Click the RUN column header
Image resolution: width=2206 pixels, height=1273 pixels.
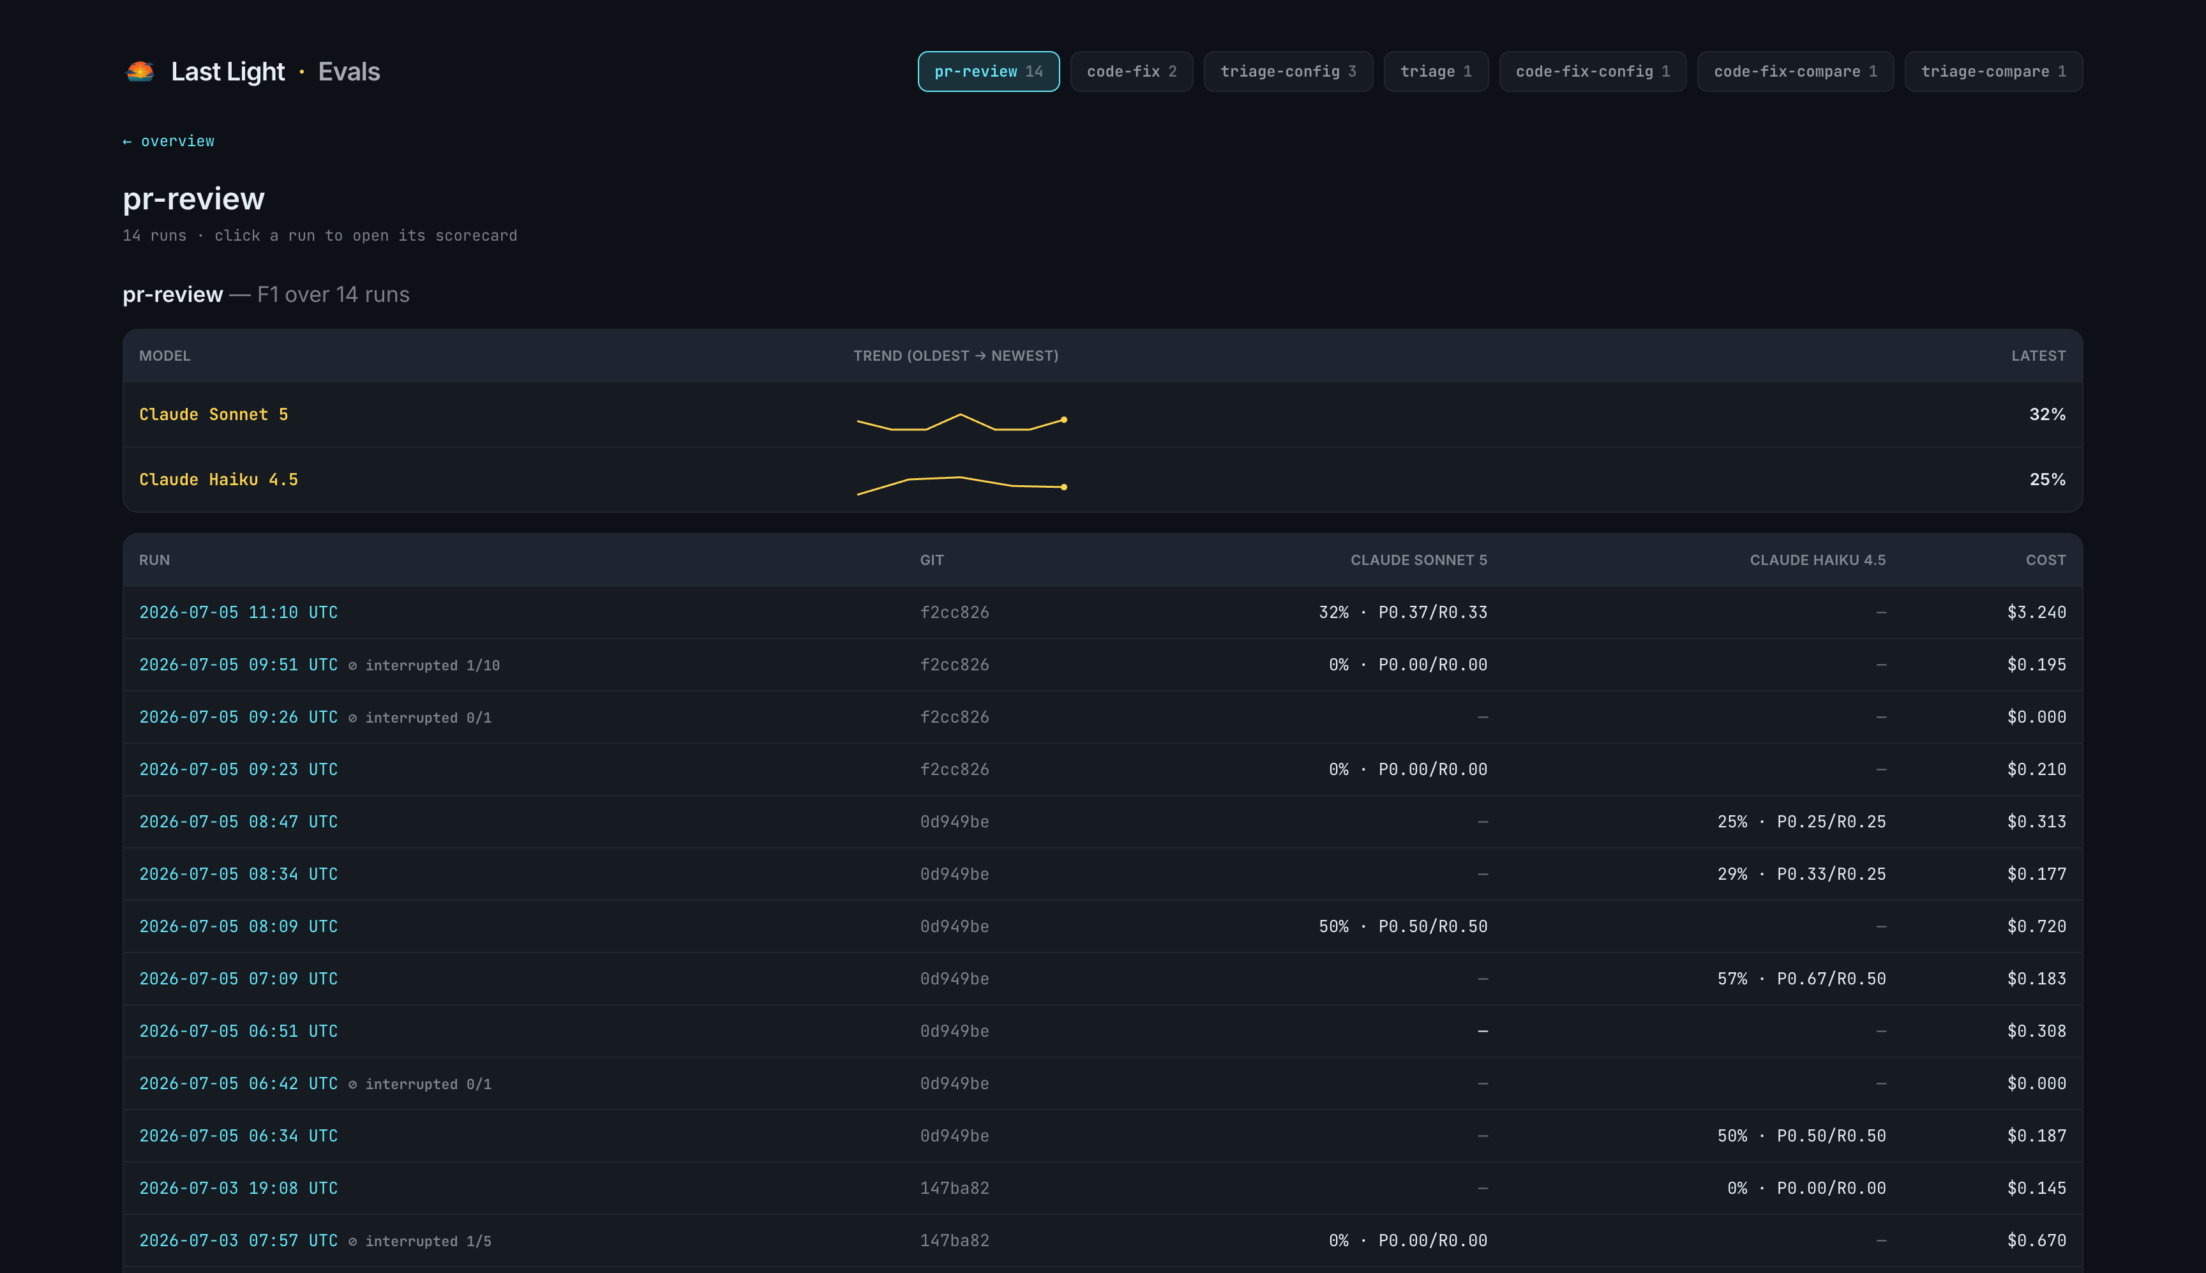[x=154, y=561]
